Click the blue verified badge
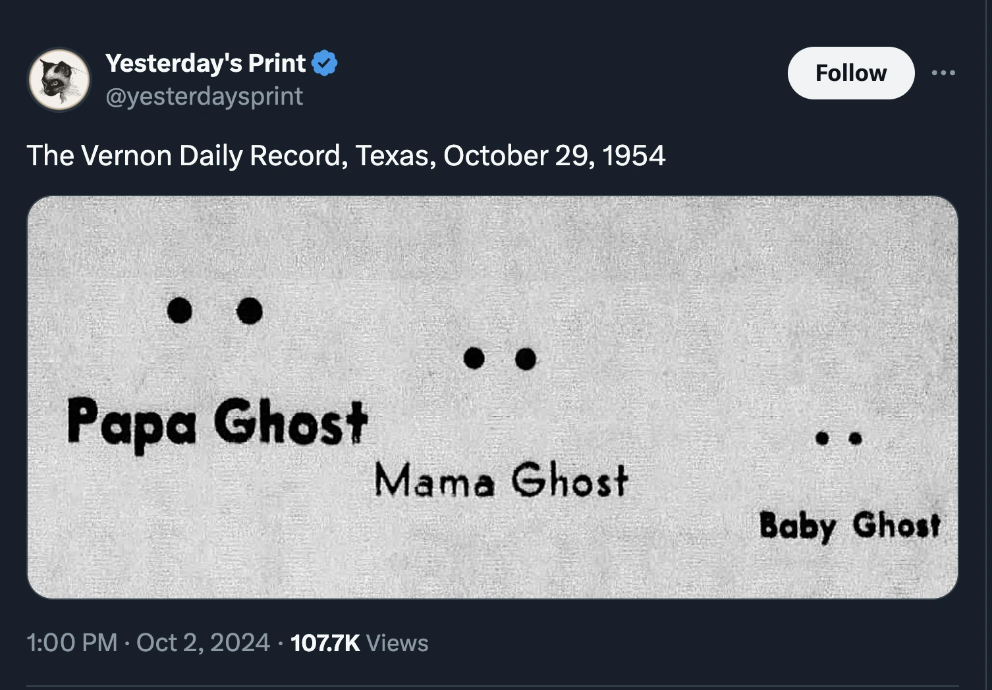Screen dimensions: 992x690 click(x=324, y=63)
